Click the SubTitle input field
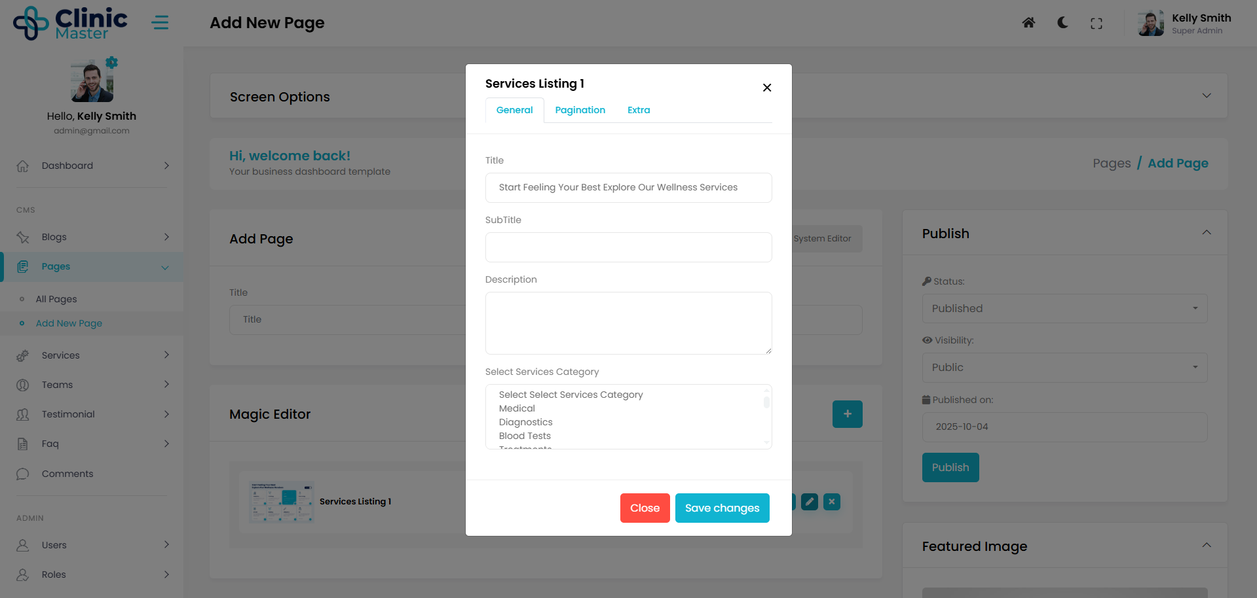The image size is (1257, 598). 628,247
